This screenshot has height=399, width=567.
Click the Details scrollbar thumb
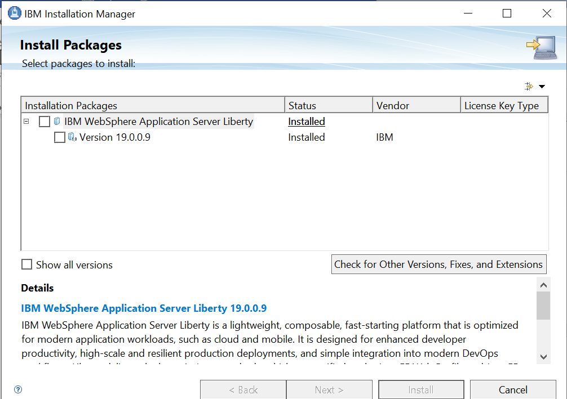[x=543, y=306]
